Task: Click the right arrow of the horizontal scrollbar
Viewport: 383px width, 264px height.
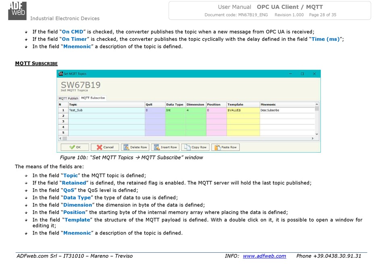Action: pos(312,138)
